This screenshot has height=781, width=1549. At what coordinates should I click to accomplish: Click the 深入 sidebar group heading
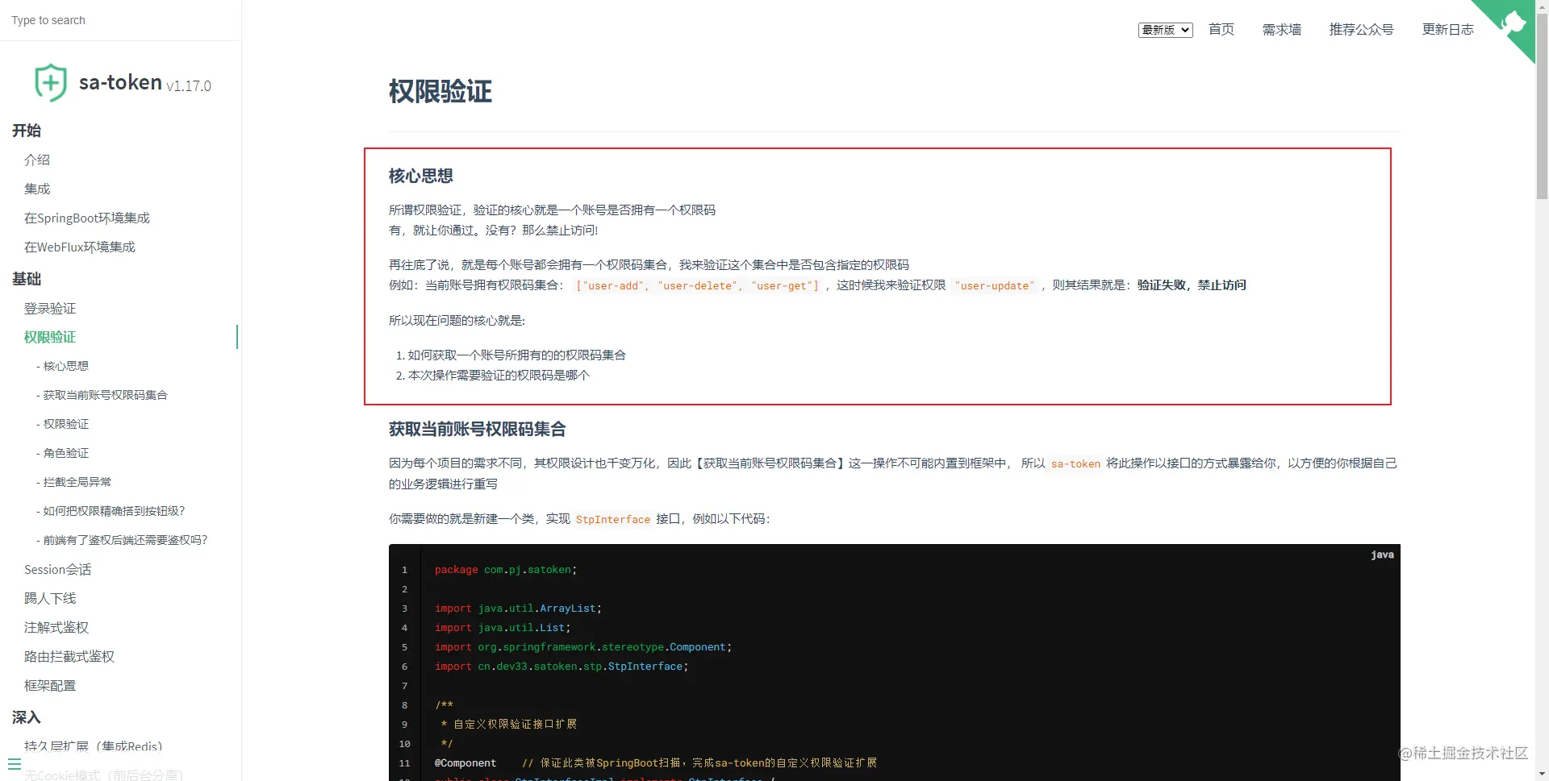point(27,717)
